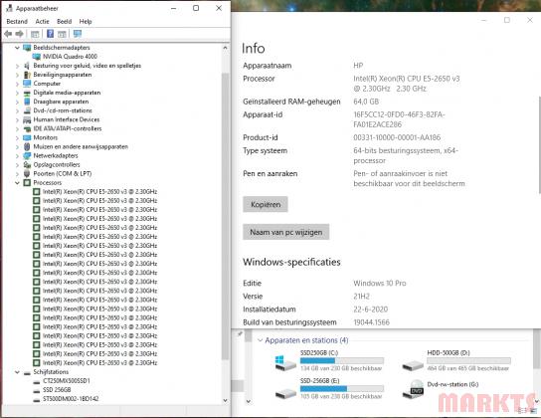Click the Dvd-rw-station (G:) drive icon
Viewport: 541px width, 418px height.
pyautogui.click(x=413, y=389)
